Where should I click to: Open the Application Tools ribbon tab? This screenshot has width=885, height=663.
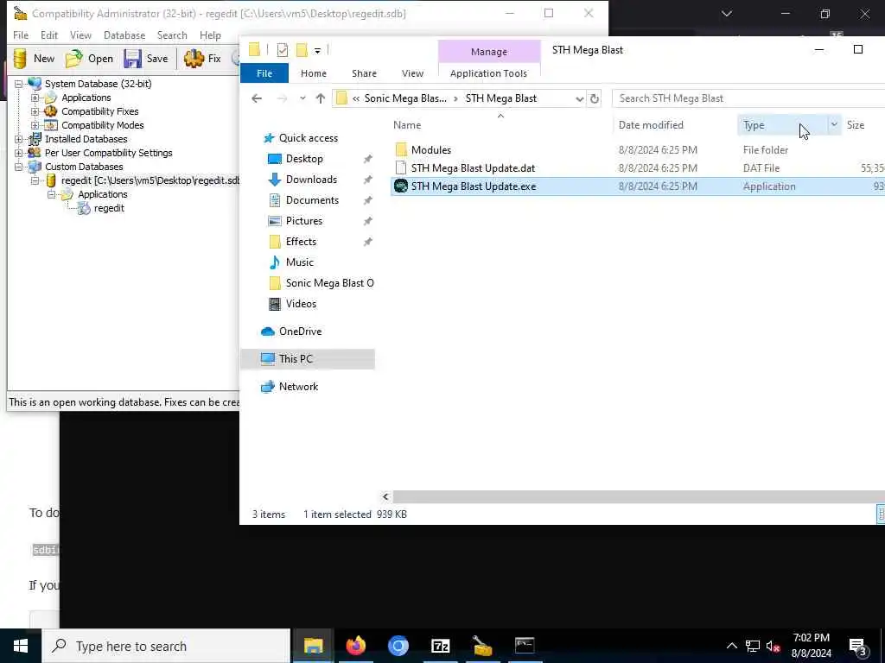point(488,73)
